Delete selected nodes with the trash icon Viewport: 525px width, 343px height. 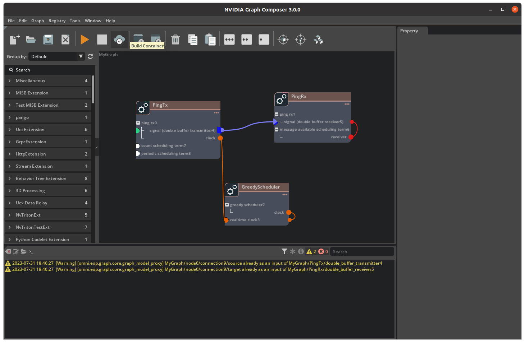pyautogui.click(x=175, y=40)
